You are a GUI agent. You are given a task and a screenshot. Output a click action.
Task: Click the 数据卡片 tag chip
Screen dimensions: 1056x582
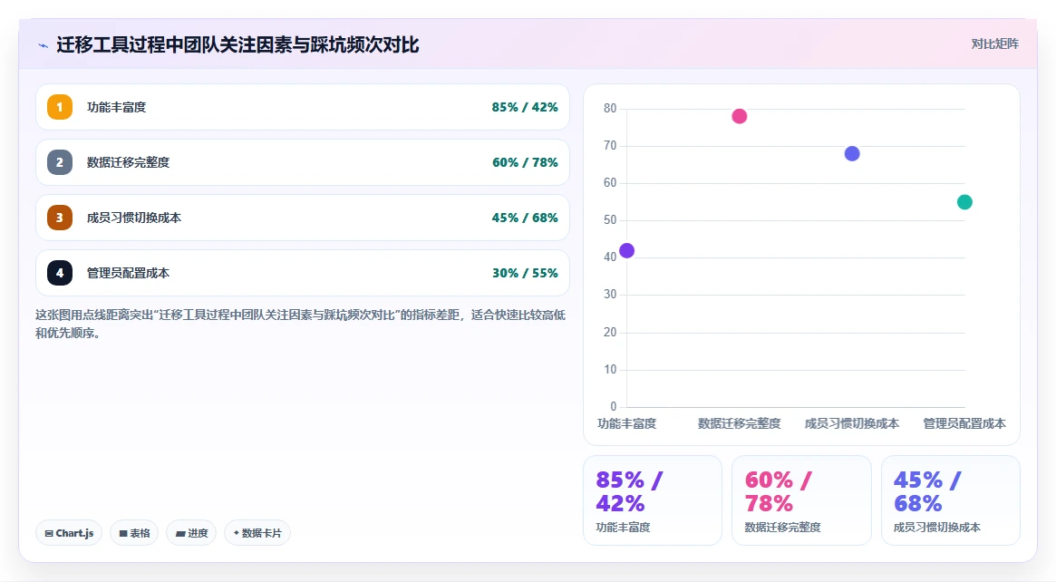[257, 533]
